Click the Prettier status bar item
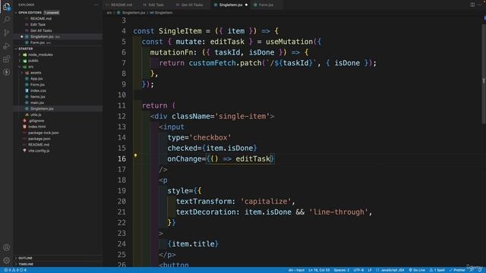 [x=457, y=270]
